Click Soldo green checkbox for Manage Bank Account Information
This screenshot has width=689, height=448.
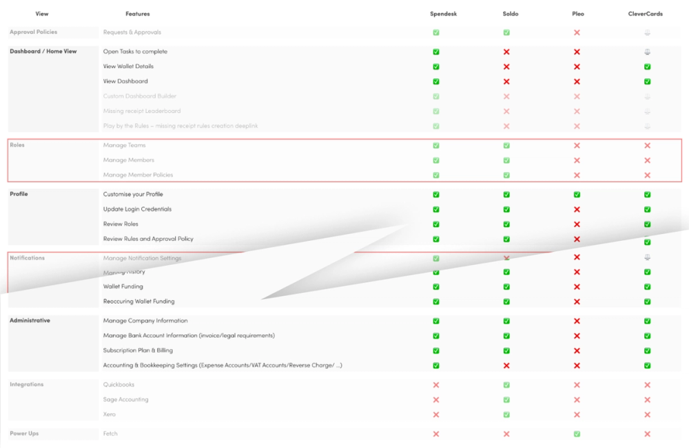click(506, 336)
